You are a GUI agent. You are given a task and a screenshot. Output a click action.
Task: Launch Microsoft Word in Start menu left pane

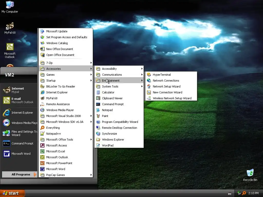coord(19,154)
